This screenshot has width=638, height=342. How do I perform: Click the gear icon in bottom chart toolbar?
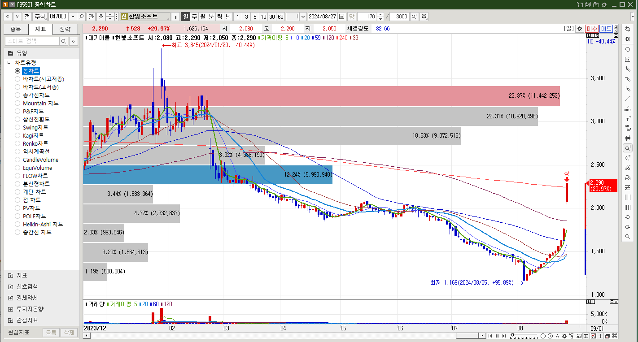(564, 336)
